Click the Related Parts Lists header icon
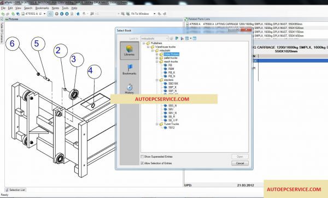Image resolution: width=328 pixels, height=198 pixels. (186, 19)
